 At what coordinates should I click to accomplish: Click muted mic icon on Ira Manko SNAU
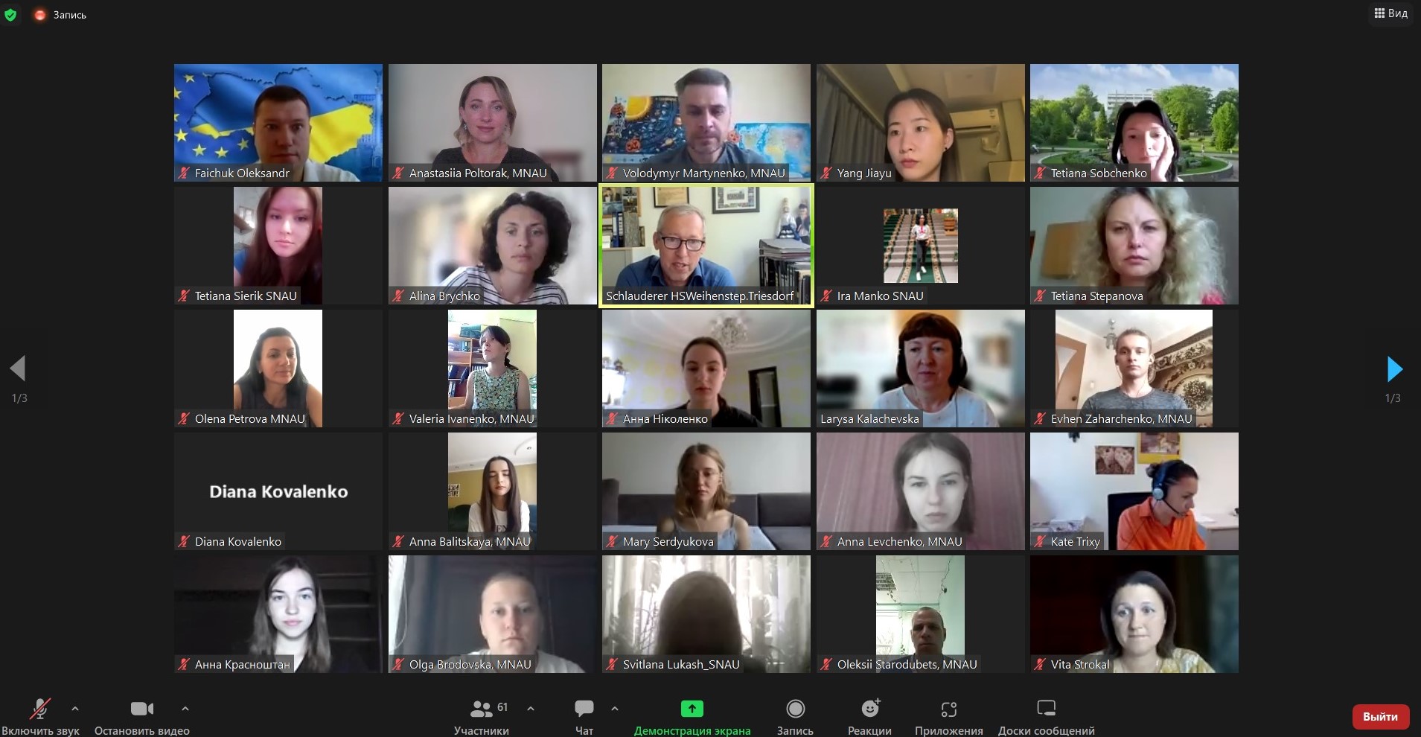pyautogui.click(x=826, y=296)
